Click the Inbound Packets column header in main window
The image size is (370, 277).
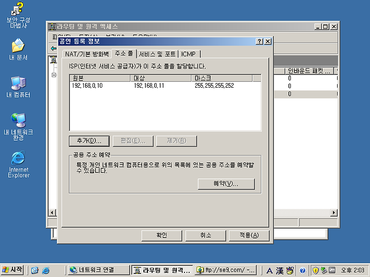tap(309, 71)
